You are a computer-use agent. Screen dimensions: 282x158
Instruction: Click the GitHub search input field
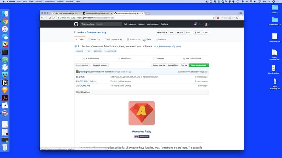coord(108,24)
